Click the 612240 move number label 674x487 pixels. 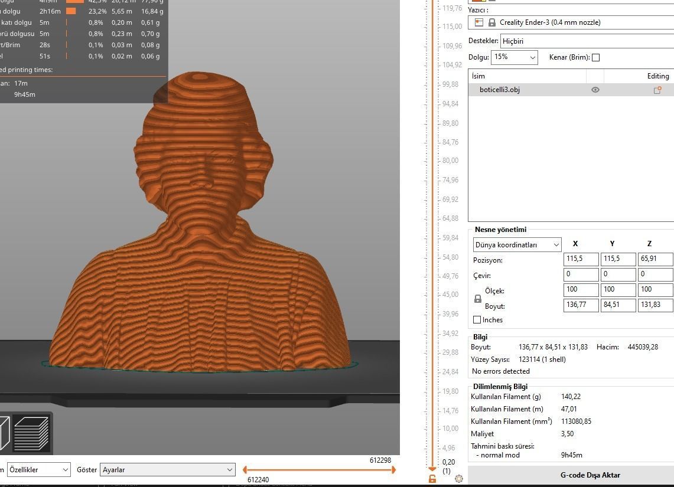point(258,480)
